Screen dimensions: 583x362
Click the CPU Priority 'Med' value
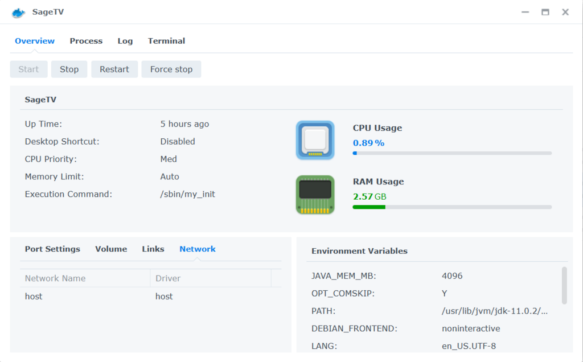tap(169, 159)
